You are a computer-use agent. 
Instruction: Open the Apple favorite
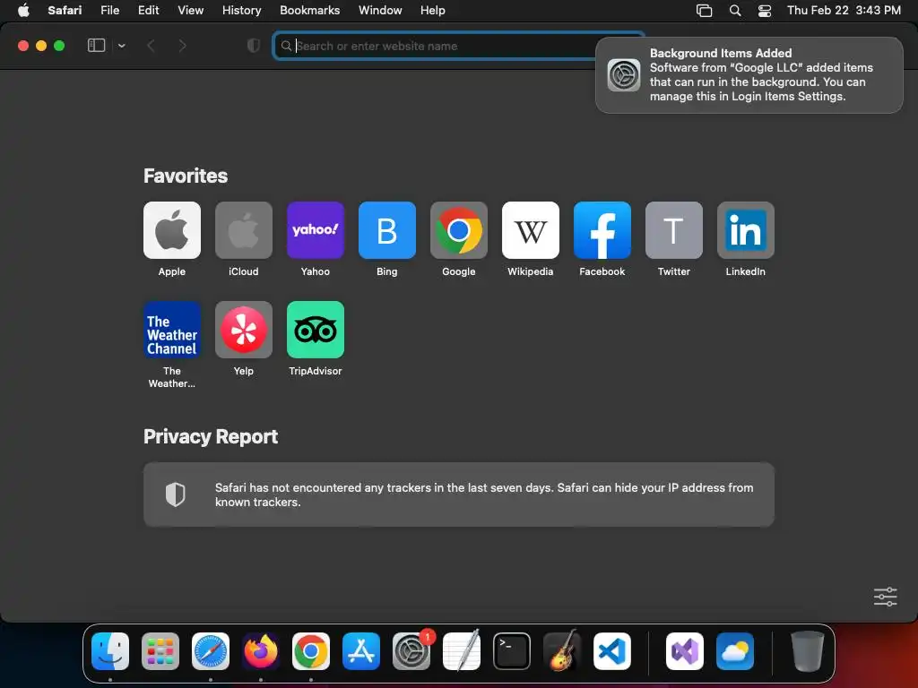[x=171, y=230]
